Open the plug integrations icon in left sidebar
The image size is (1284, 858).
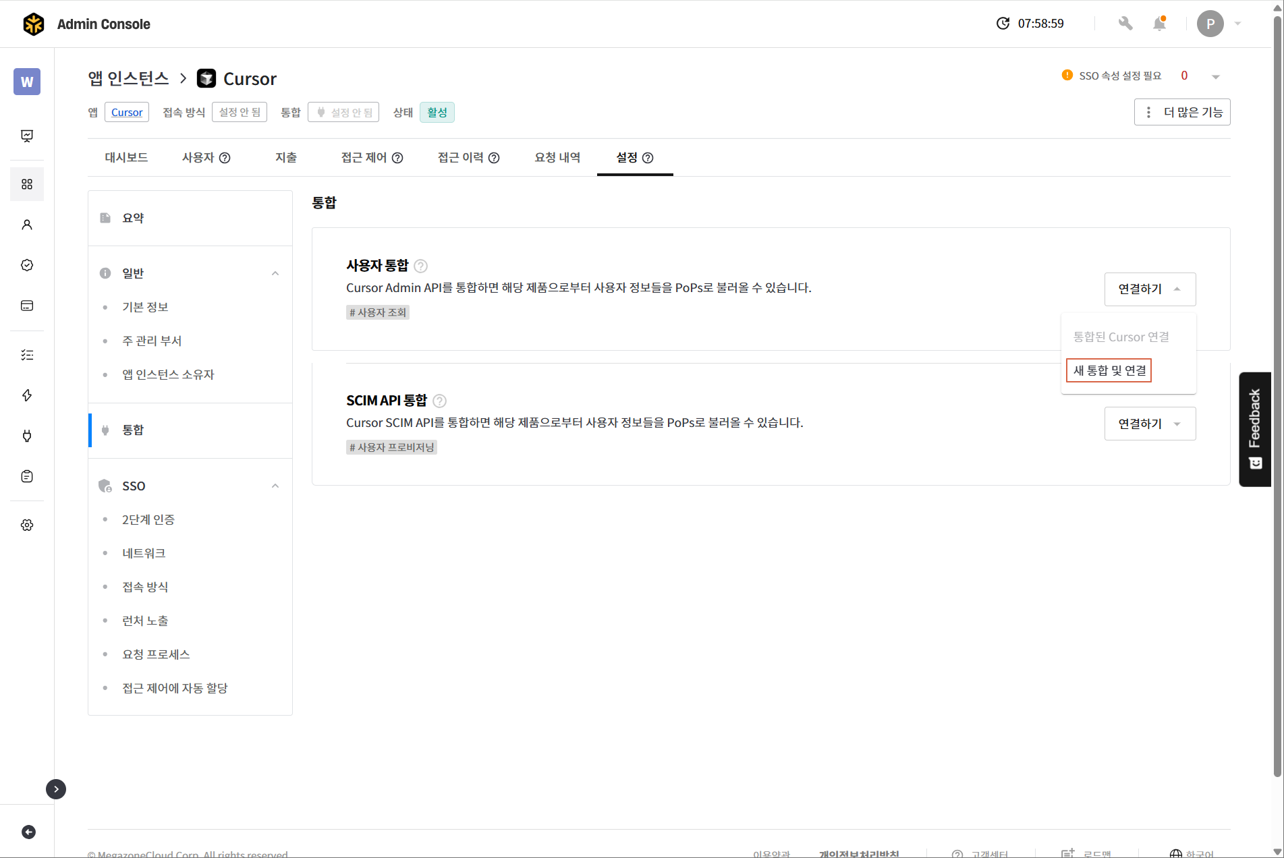point(27,436)
